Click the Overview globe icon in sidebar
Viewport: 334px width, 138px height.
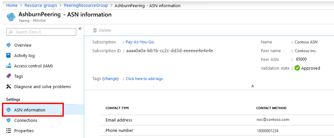(x=9, y=45)
